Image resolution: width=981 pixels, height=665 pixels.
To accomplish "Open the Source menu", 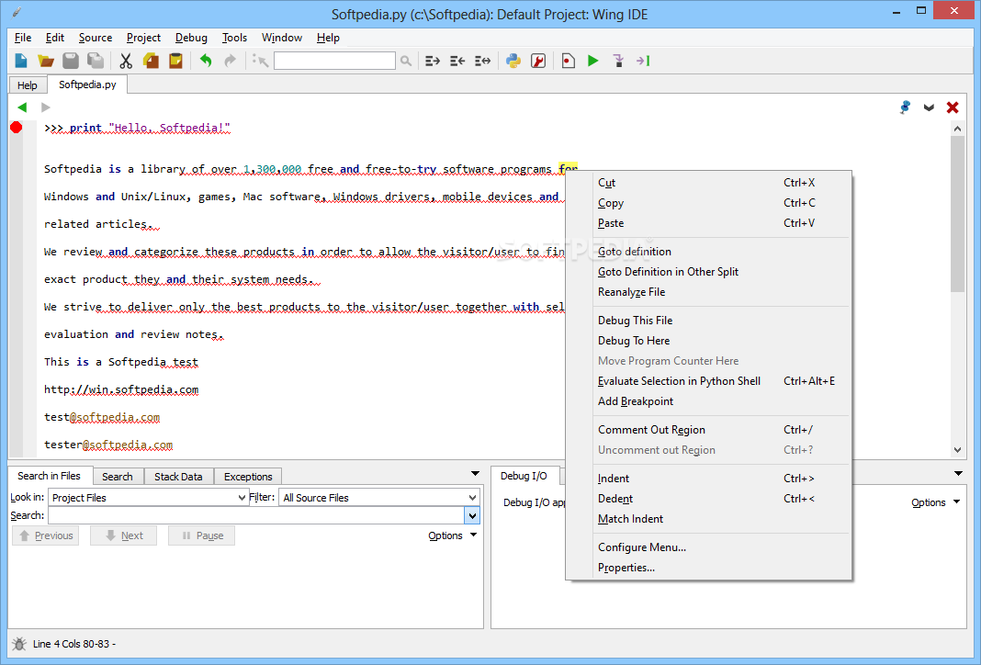I will point(96,38).
